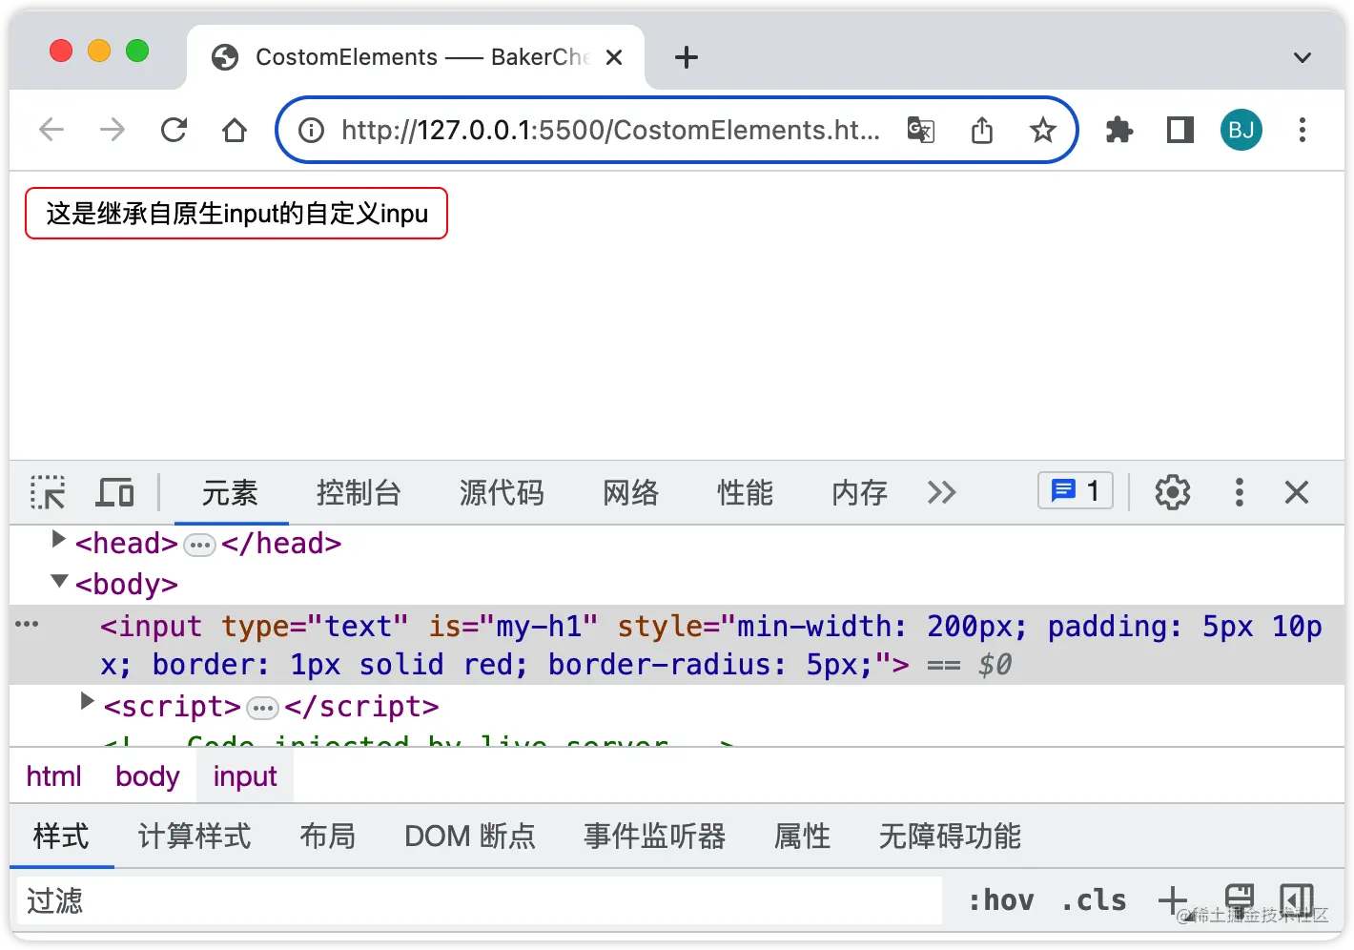The width and height of the screenshot is (1354, 950).
Task: Toggle the browser side panel
Action: [1180, 130]
